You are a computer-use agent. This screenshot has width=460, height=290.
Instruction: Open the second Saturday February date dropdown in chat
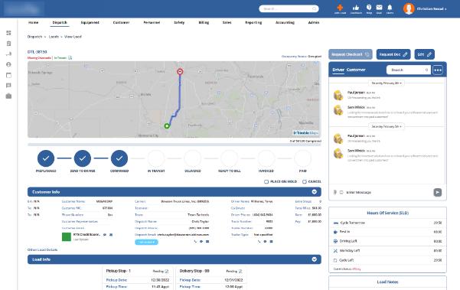(387, 126)
